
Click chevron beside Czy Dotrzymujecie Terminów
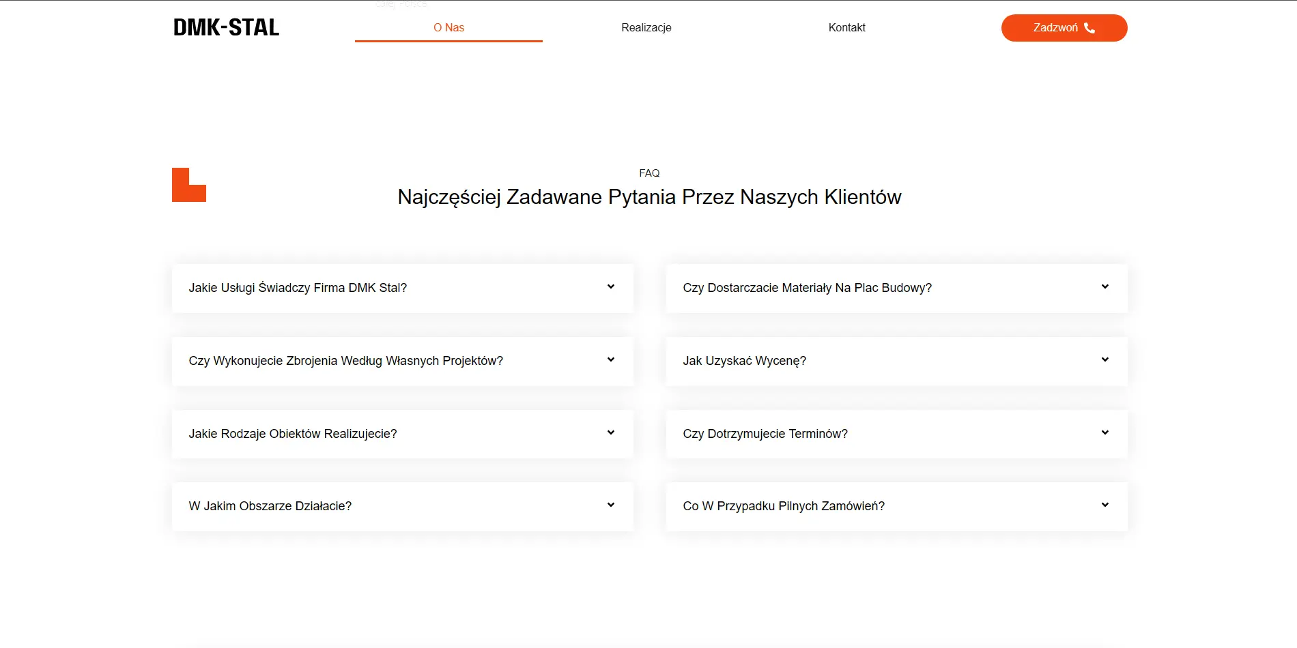point(1104,432)
